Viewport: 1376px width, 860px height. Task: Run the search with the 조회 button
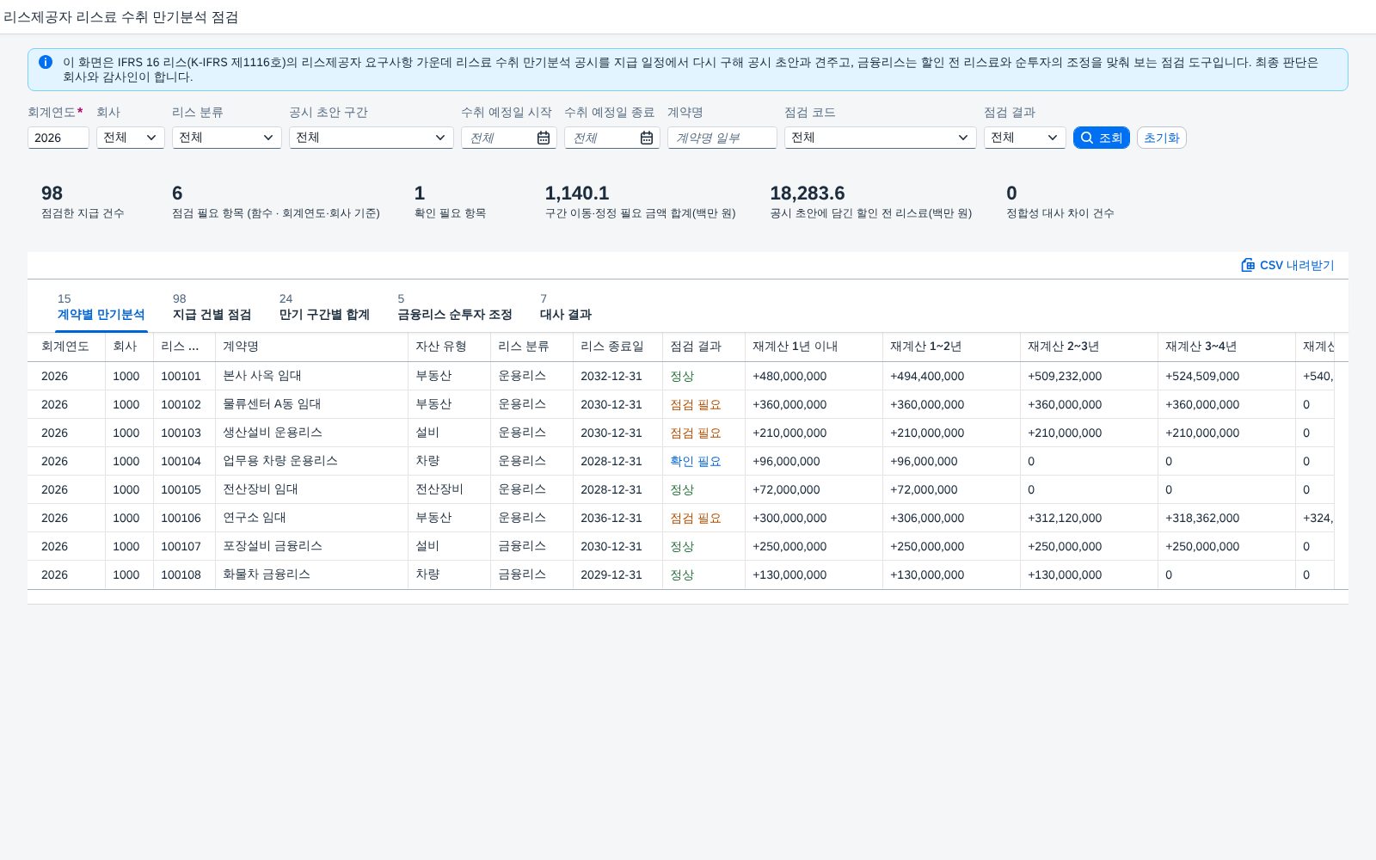point(1101,138)
